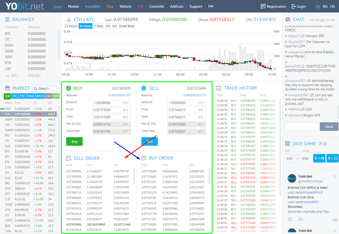339x234 pixels.
Task: Select the DOGE market filter tab
Action: click(31, 96)
